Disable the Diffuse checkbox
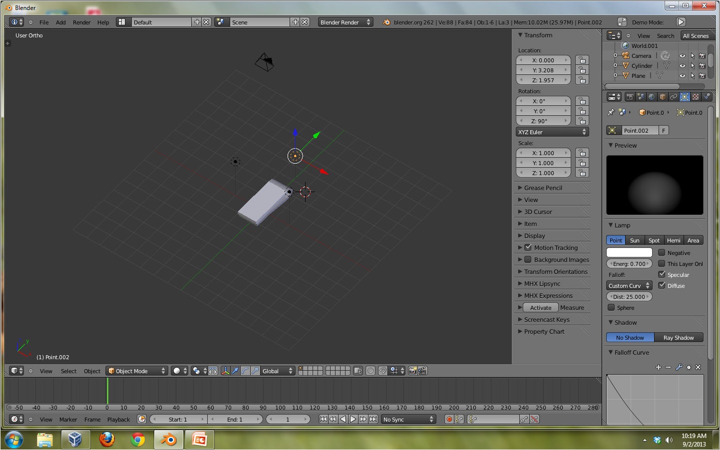This screenshot has width=720, height=450. pos(662,285)
